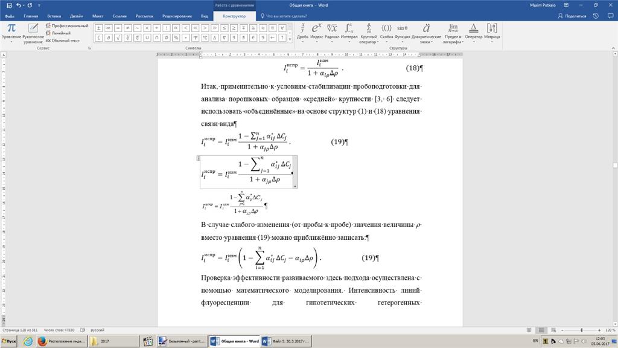Insert the percent symbol
618x348 pixels.
(176, 38)
